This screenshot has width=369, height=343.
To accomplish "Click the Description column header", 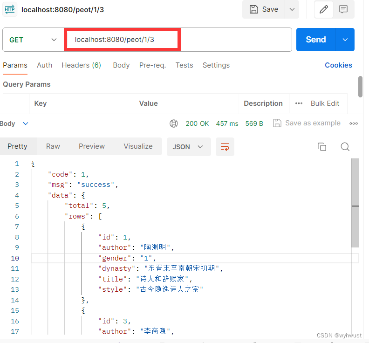I will (263, 103).
